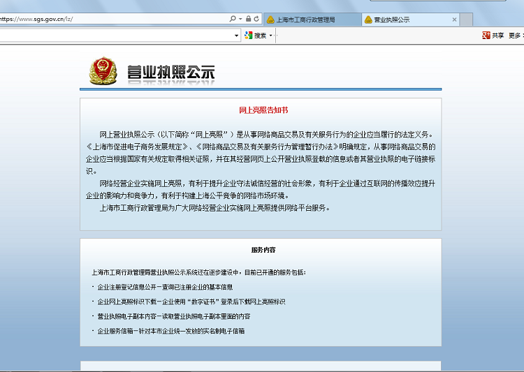Click favicon of the 营业执照公示 tab
524x372 pixels.
click(x=368, y=20)
